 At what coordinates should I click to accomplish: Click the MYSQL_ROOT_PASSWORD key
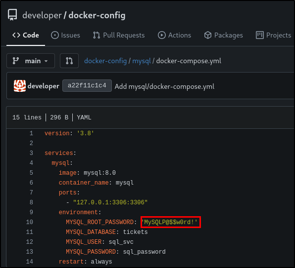pos(99,222)
